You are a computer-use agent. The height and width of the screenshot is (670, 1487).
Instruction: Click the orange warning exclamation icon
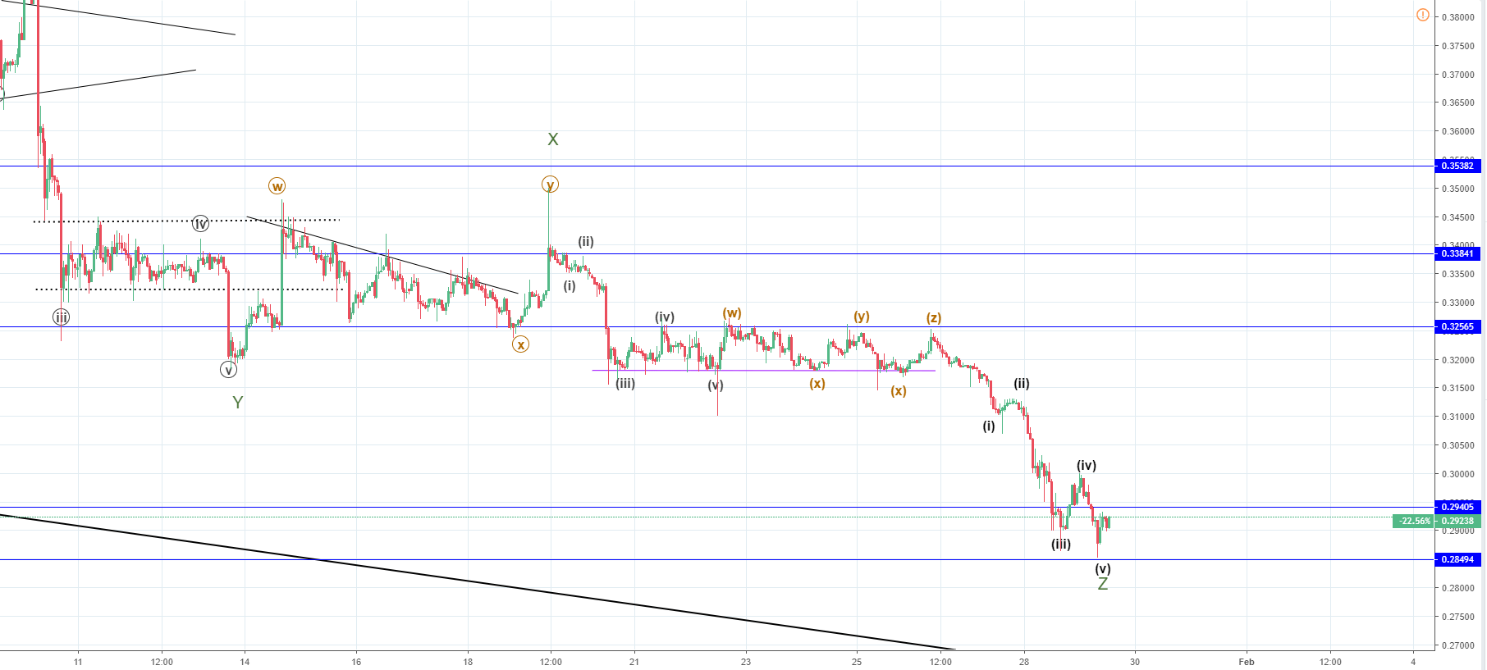click(1423, 16)
